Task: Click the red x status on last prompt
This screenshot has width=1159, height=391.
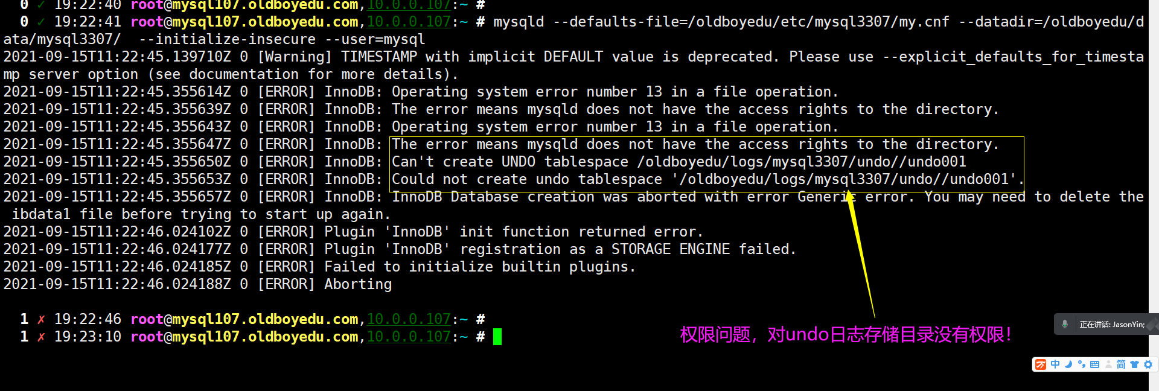Action: (41, 337)
